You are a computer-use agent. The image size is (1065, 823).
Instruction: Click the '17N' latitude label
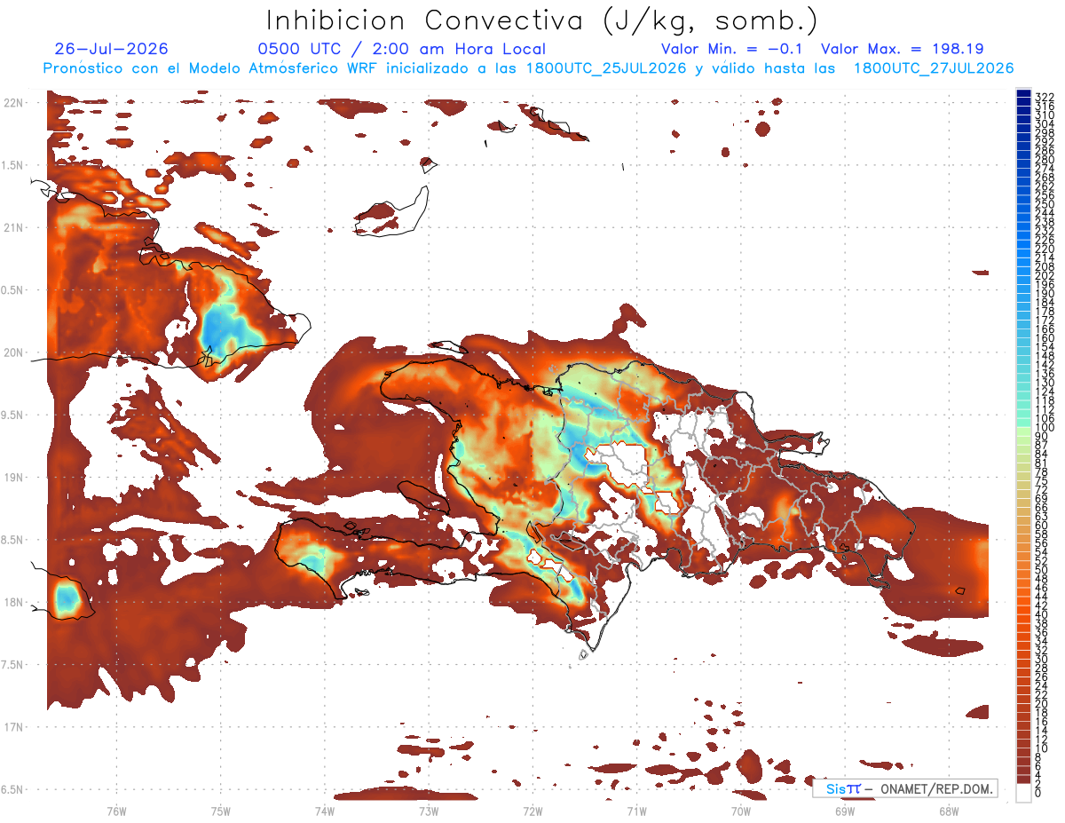[12, 727]
